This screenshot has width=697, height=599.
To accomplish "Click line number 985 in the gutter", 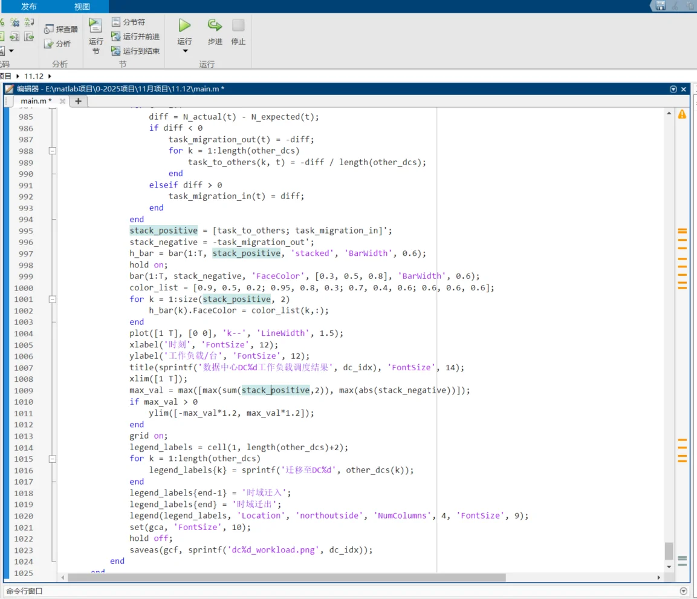I will pos(26,117).
